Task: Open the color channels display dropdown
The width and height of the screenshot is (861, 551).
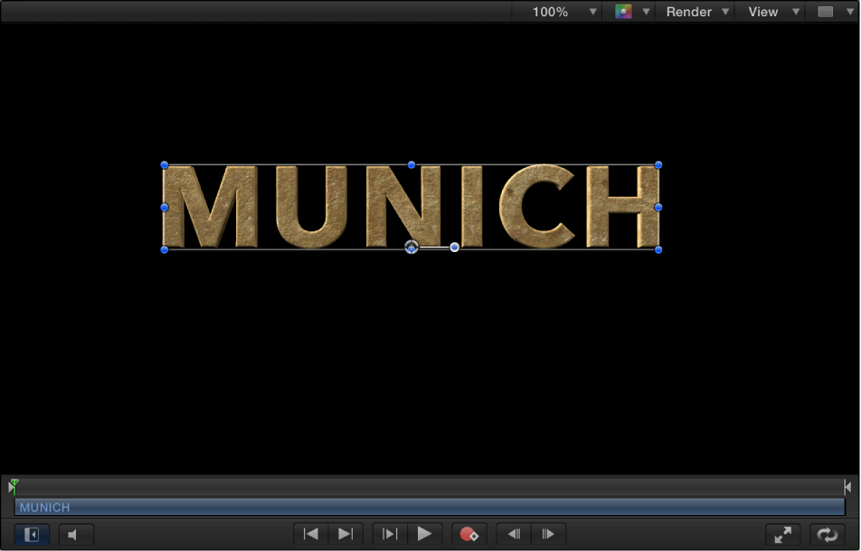Action: click(629, 12)
